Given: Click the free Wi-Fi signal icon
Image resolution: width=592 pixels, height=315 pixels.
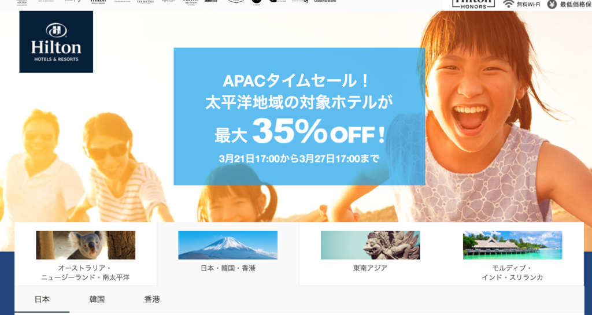Looking at the screenshot, I should (x=509, y=4).
